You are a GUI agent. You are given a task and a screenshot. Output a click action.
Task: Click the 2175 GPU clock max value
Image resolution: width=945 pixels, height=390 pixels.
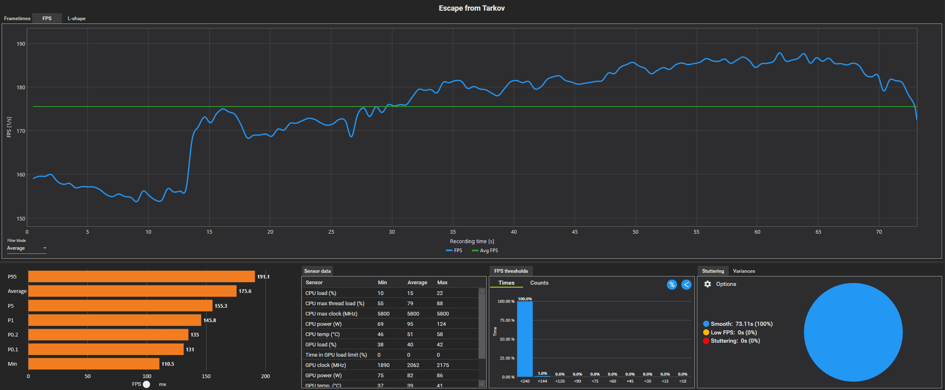click(443, 365)
